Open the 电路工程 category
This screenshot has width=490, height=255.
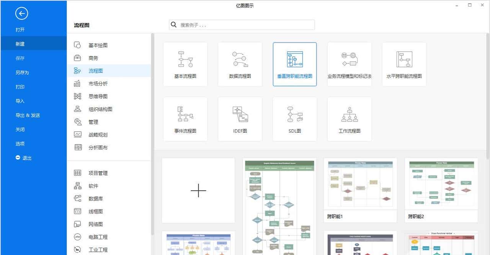pos(94,237)
